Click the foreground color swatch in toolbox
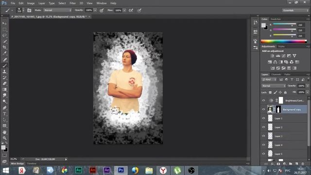The width and height of the screenshot is (311, 175). [3, 147]
